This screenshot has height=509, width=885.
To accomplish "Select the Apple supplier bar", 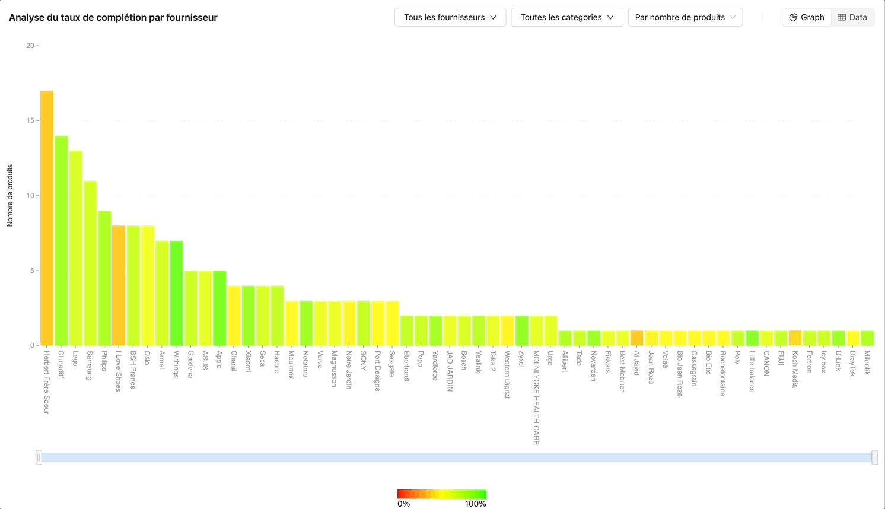I will pyautogui.click(x=219, y=308).
